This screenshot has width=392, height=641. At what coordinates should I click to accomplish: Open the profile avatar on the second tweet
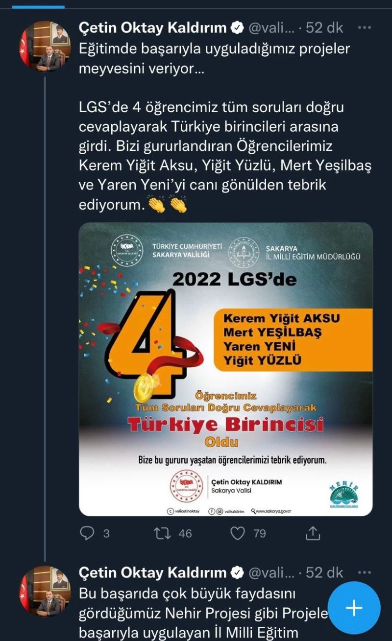[x=45, y=591]
